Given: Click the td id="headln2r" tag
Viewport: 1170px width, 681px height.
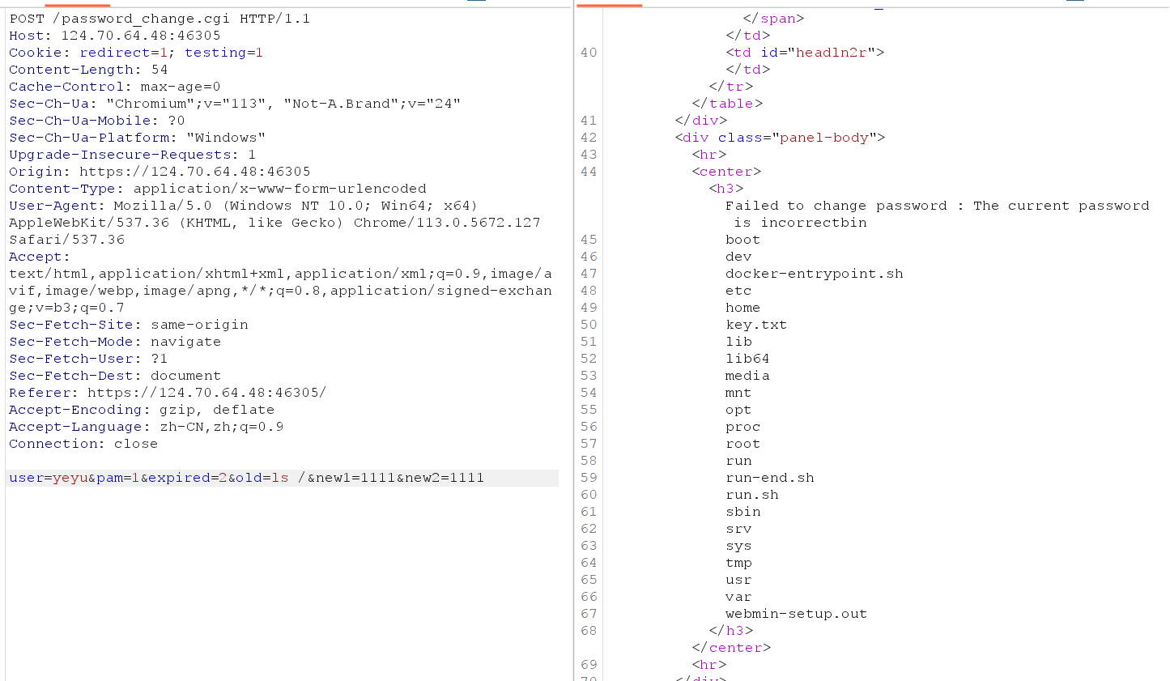Looking at the screenshot, I should coord(805,53).
